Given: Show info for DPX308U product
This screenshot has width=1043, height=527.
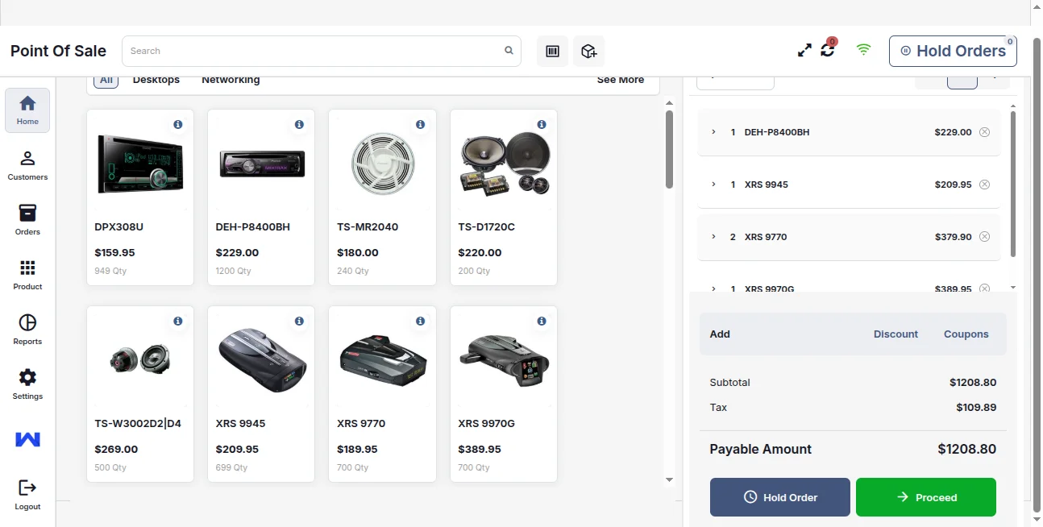Looking at the screenshot, I should click(178, 124).
